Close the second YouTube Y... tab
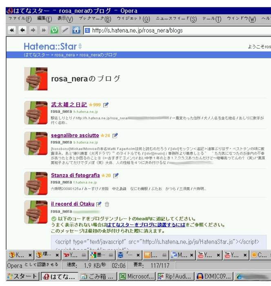Image resolution: width=271 pixels, height=286 pixels. coord(245,255)
